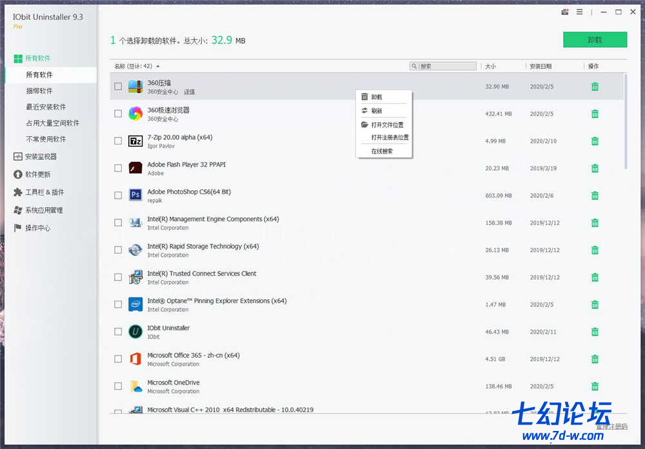This screenshot has height=449, width=645.
Task: Click the Adobe Flash Player app icon
Action: (135, 168)
